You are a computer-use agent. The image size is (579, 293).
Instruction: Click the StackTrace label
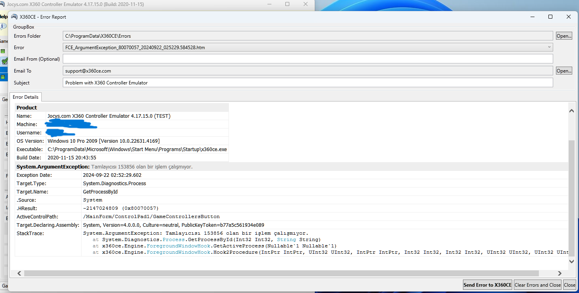(x=30, y=233)
